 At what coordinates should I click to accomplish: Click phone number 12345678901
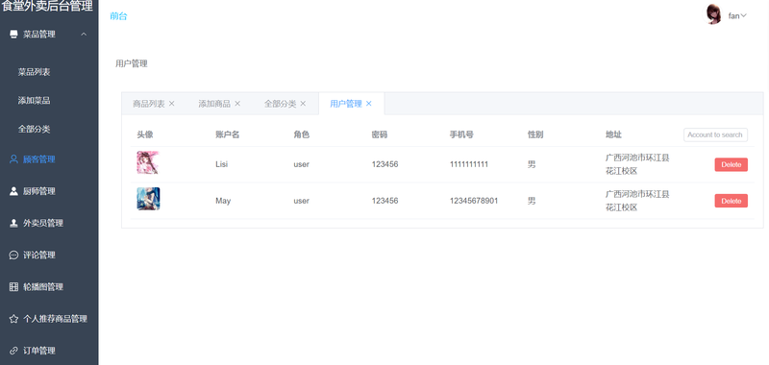pos(474,201)
